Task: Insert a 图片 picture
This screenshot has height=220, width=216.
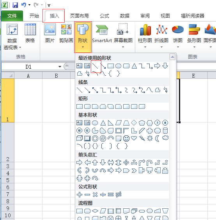Action: [50, 34]
